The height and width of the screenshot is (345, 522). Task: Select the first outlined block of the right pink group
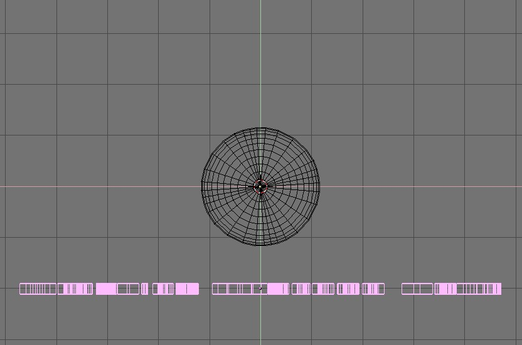(x=417, y=289)
